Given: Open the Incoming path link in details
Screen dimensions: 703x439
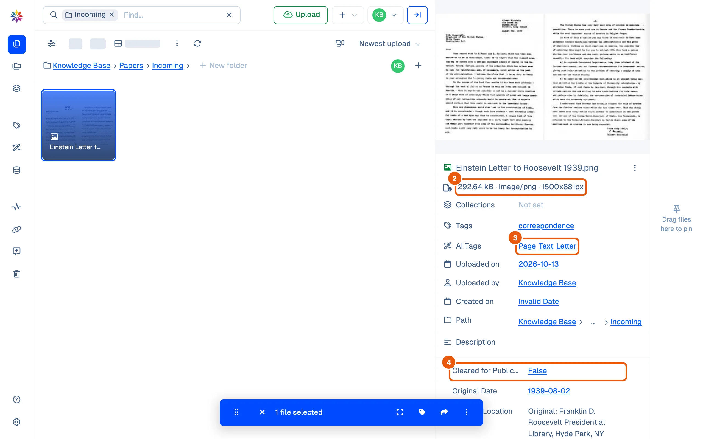Looking at the screenshot, I should click(626, 322).
